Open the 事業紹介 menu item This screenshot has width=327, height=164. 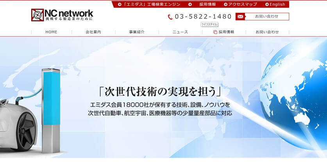(x=137, y=32)
